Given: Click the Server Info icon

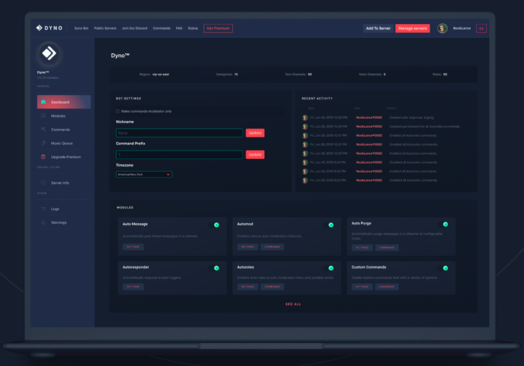Looking at the screenshot, I should coord(43,183).
